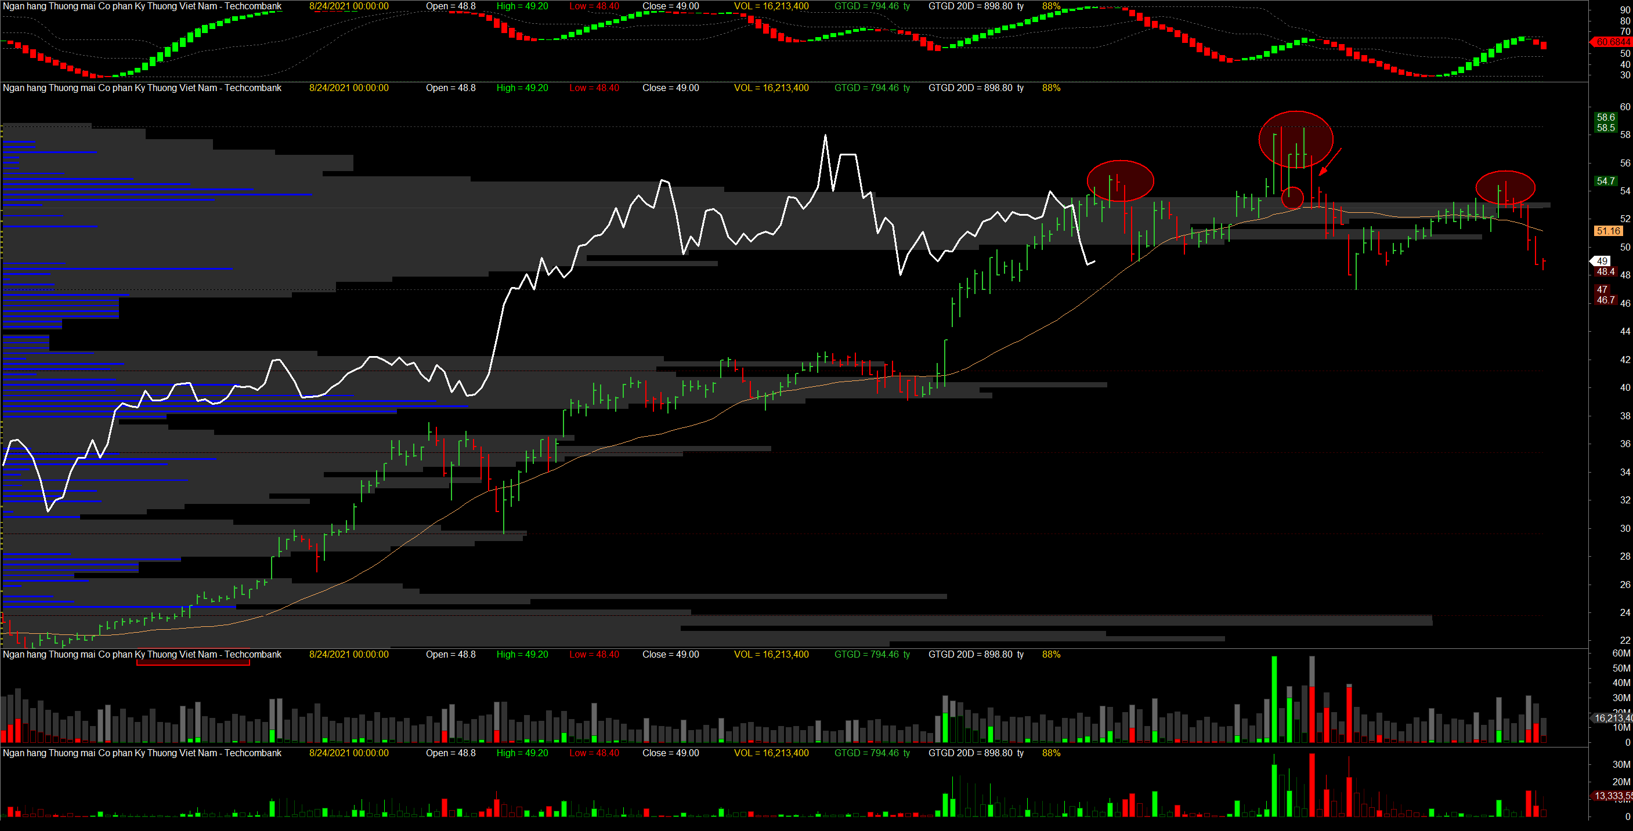Click the 16,213,4 volume label in volume pane
This screenshot has width=1633, height=831.
(1613, 718)
